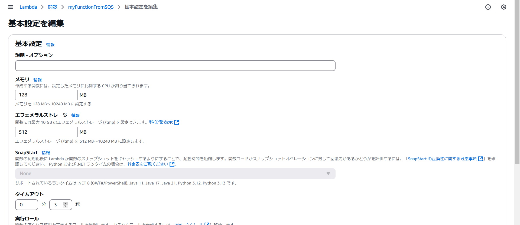The width and height of the screenshot is (520, 225).
Task: Open the hamburger navigation menu
Action: pos(11,7)
